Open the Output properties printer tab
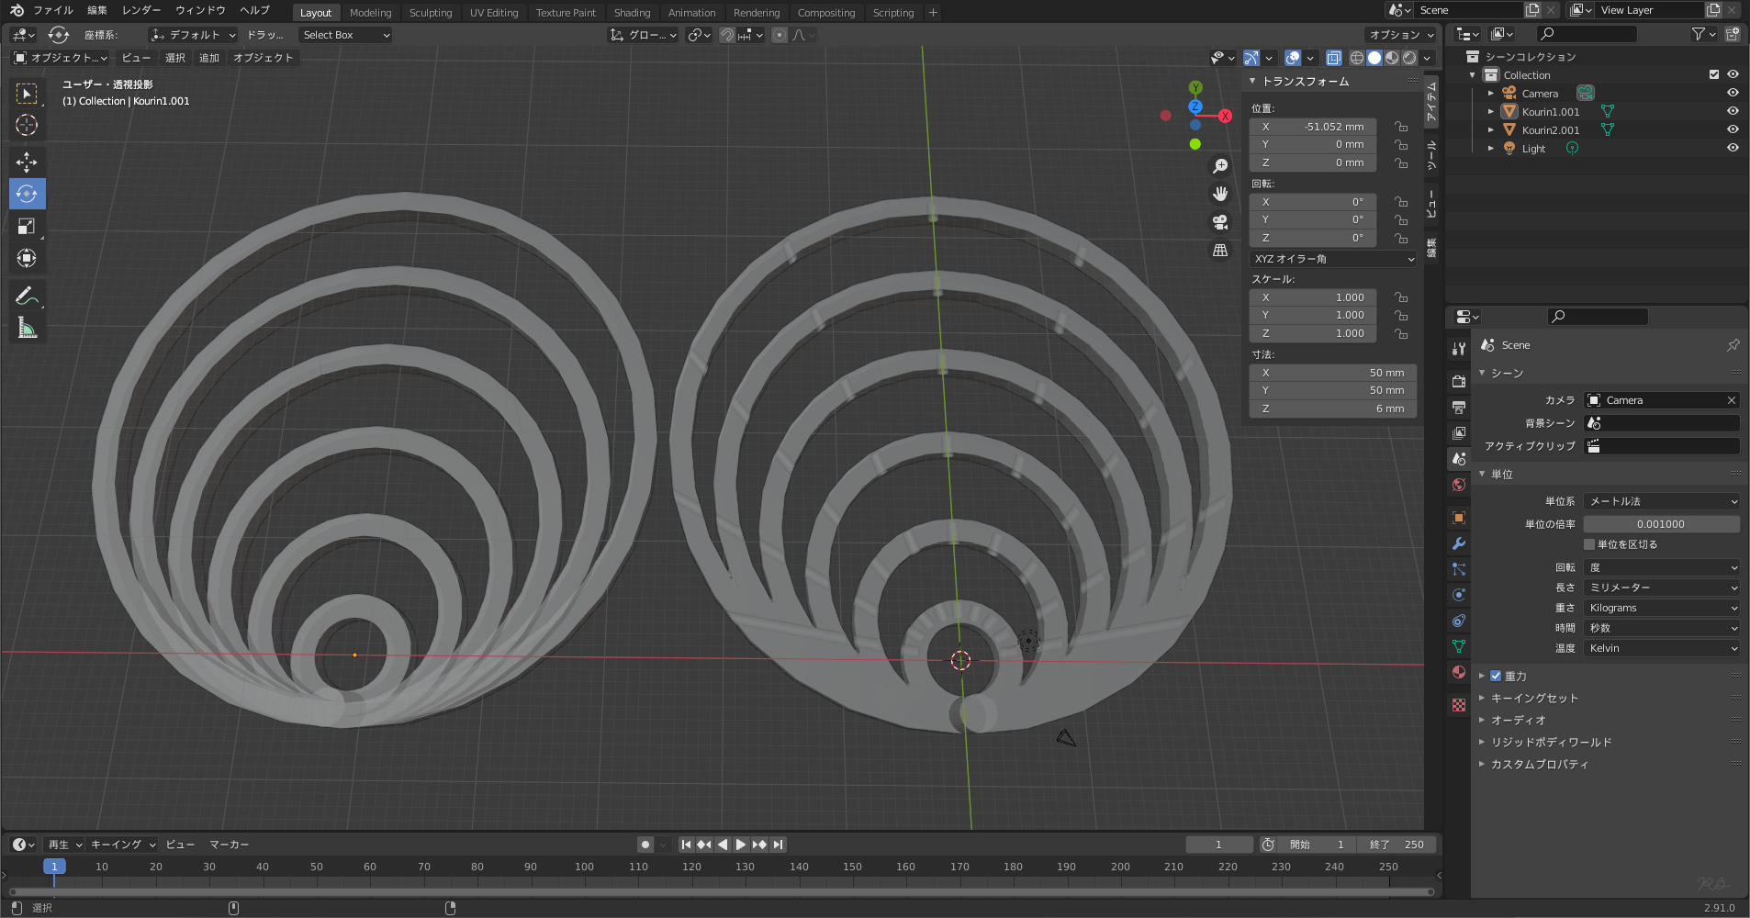 1459,407
